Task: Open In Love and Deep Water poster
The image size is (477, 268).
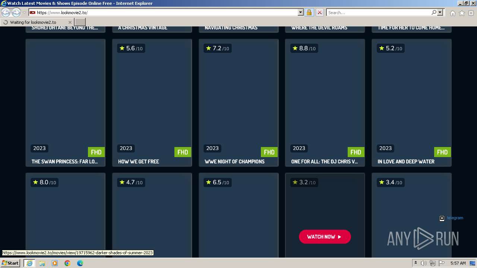Action: (411, 98)
